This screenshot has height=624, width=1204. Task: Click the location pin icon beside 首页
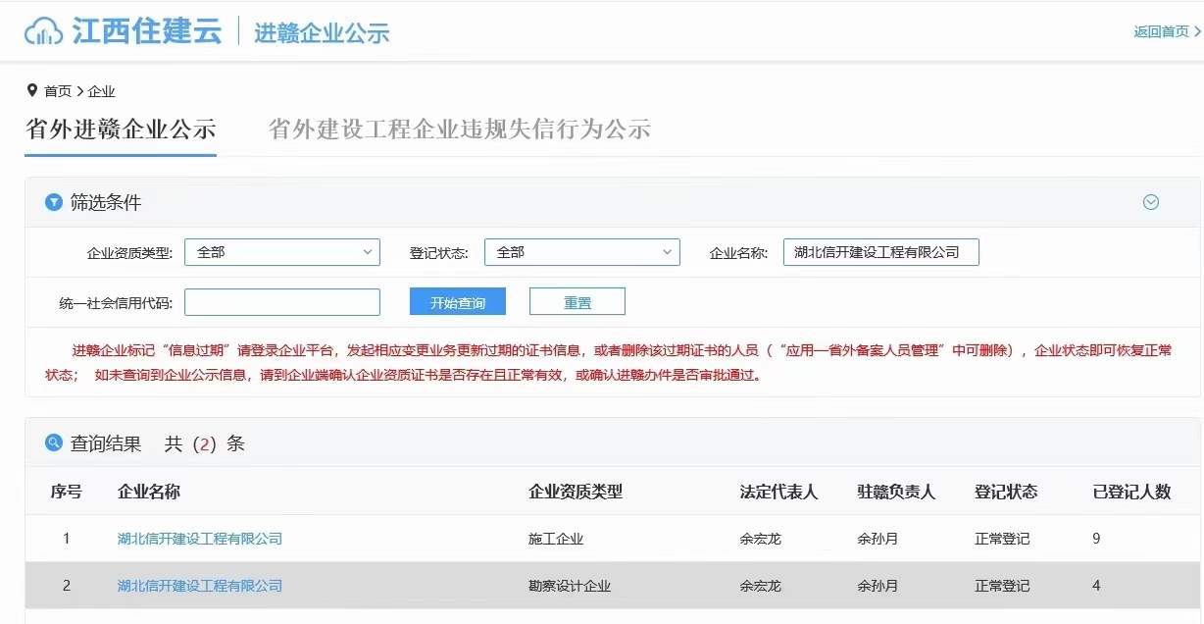tap(31, 90)
